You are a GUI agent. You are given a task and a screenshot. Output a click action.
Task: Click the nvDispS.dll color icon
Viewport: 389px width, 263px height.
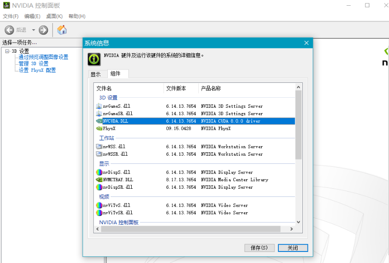(x=99, y=172)
